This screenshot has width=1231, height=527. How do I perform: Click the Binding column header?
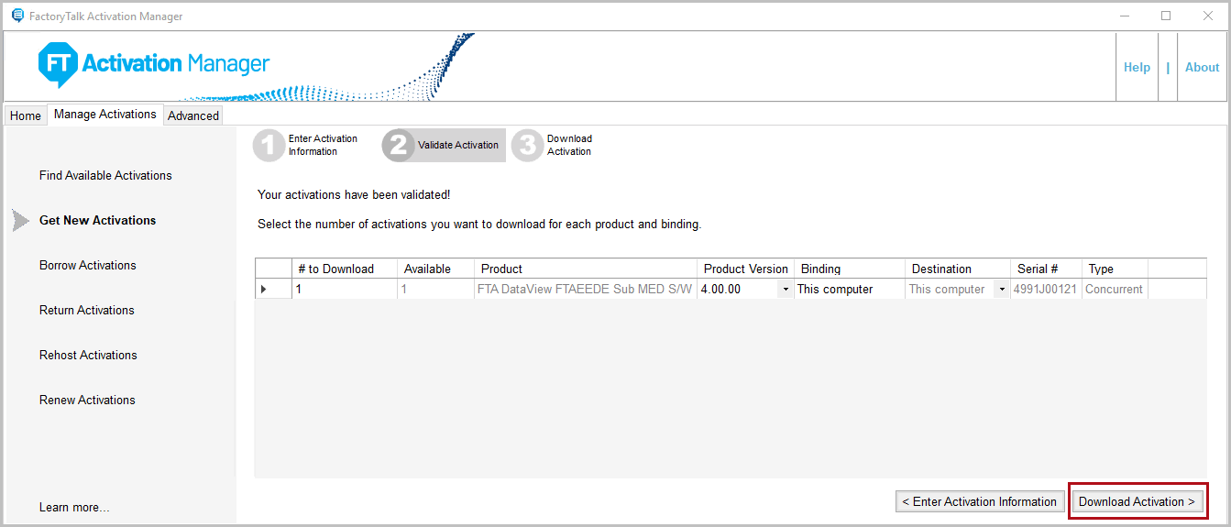[x=850, y=269]
